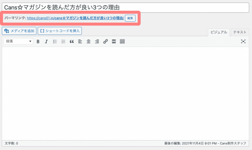Center align the text
The image size is (252, 150).
pyautogui.click(x=89, y=41)
